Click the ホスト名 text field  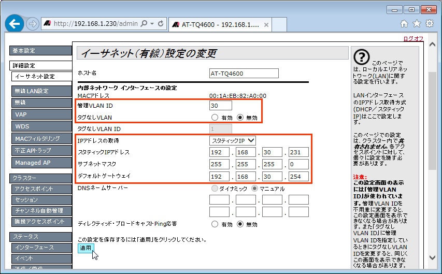(x=244, y=73)
